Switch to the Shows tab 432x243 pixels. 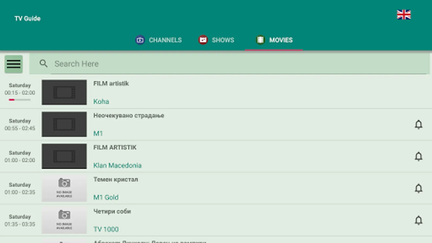pos(216,40)
